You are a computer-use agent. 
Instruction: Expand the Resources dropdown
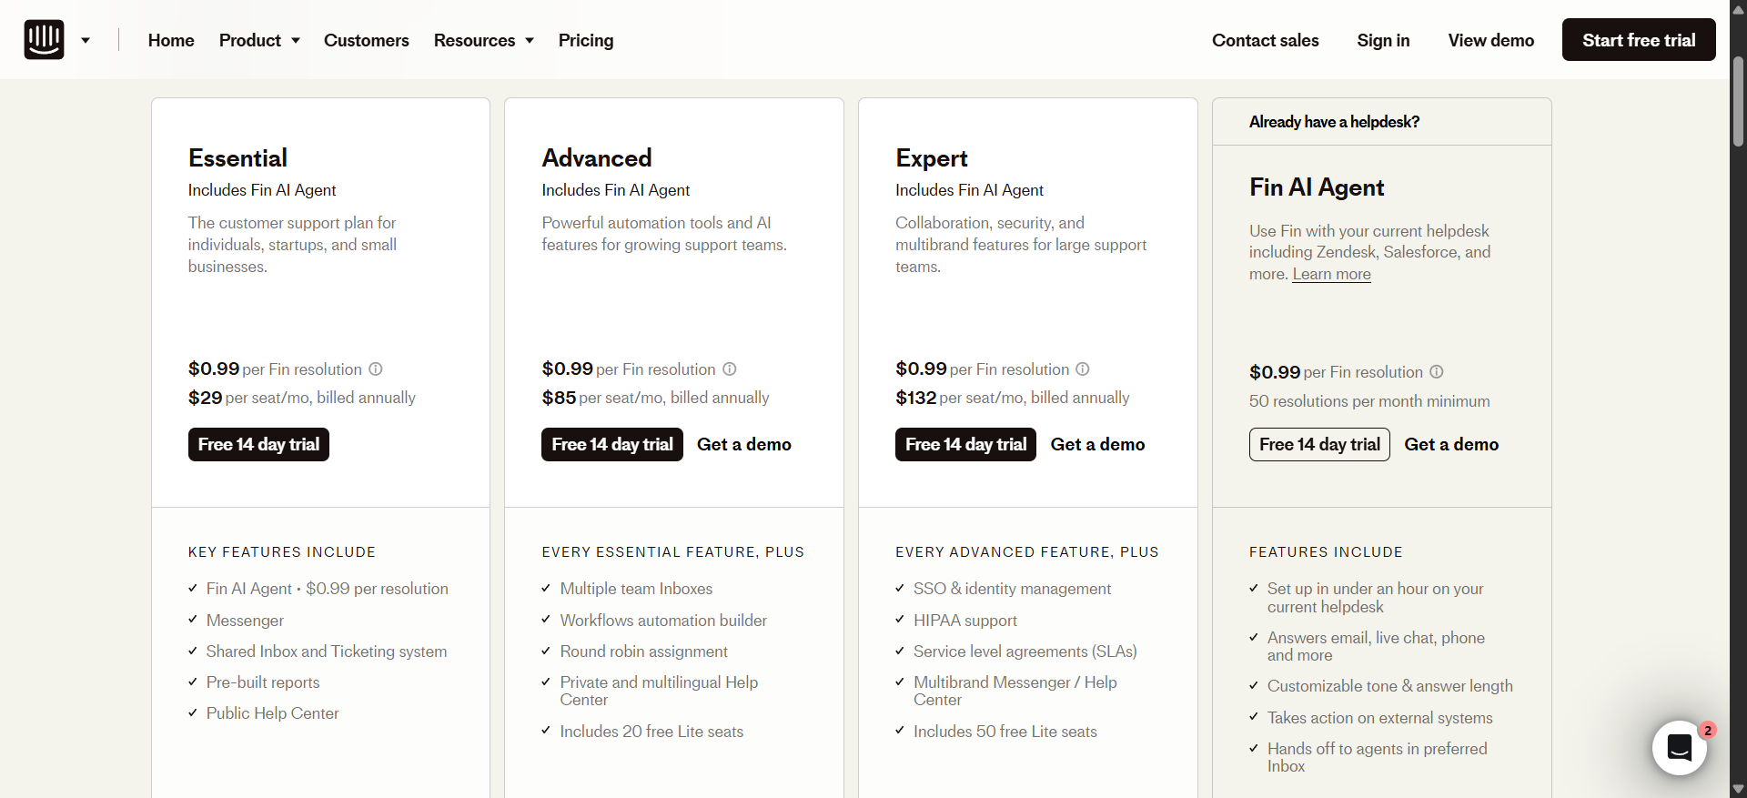[483, 40]
